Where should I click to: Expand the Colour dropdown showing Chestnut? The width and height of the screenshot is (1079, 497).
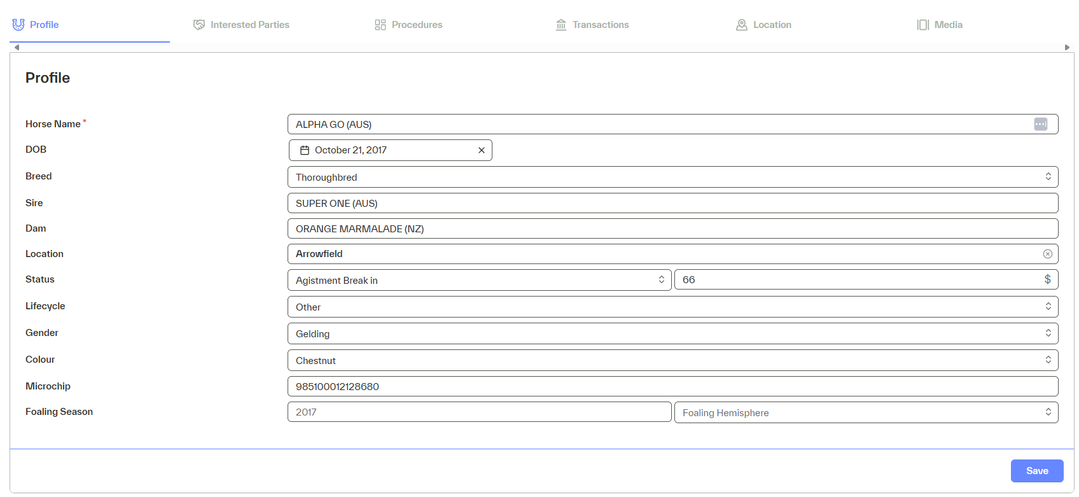click(672, 360)
